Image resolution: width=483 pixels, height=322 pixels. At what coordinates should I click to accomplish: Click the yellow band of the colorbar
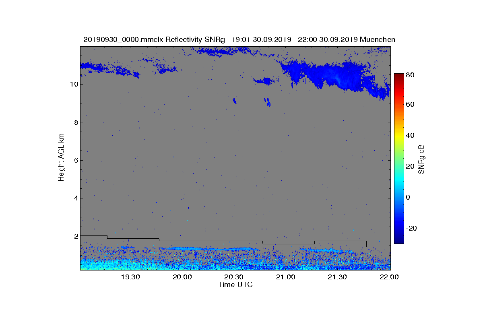398,137
